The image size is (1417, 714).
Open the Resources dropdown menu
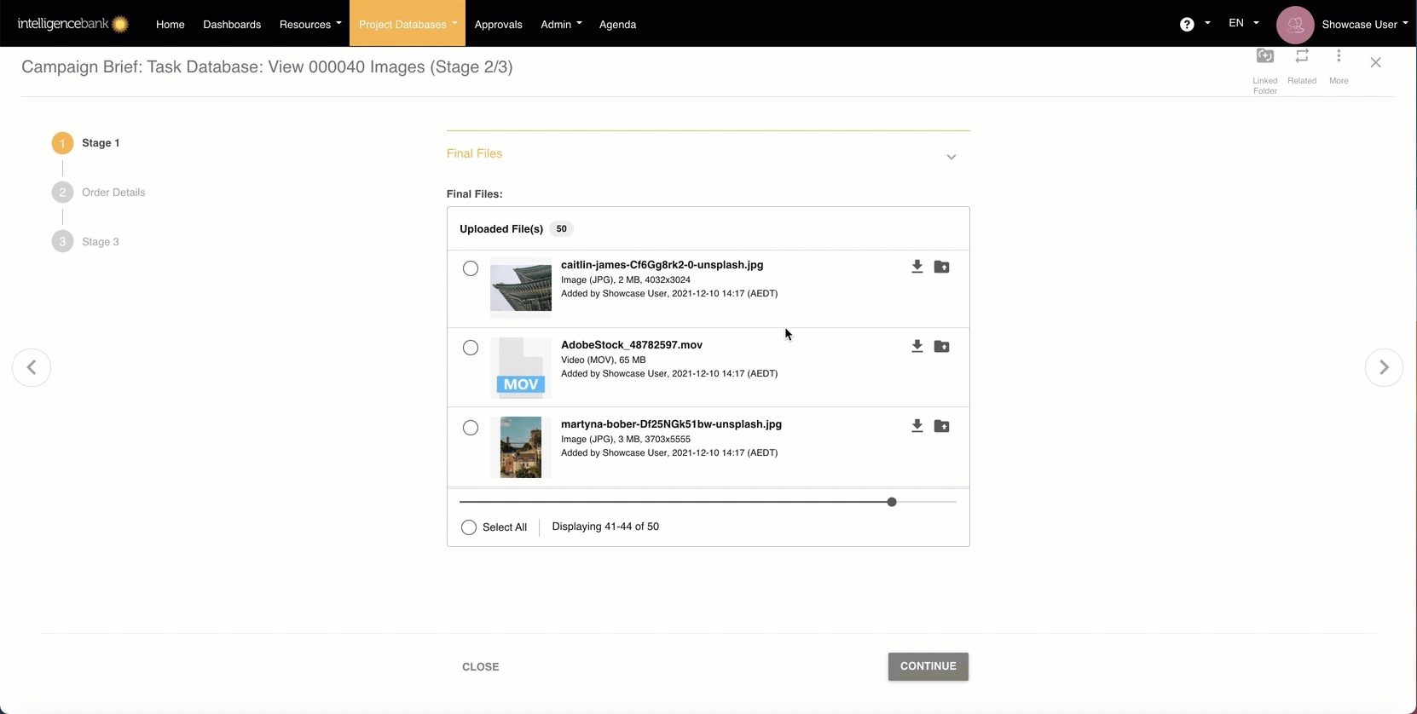pos(309,25)
